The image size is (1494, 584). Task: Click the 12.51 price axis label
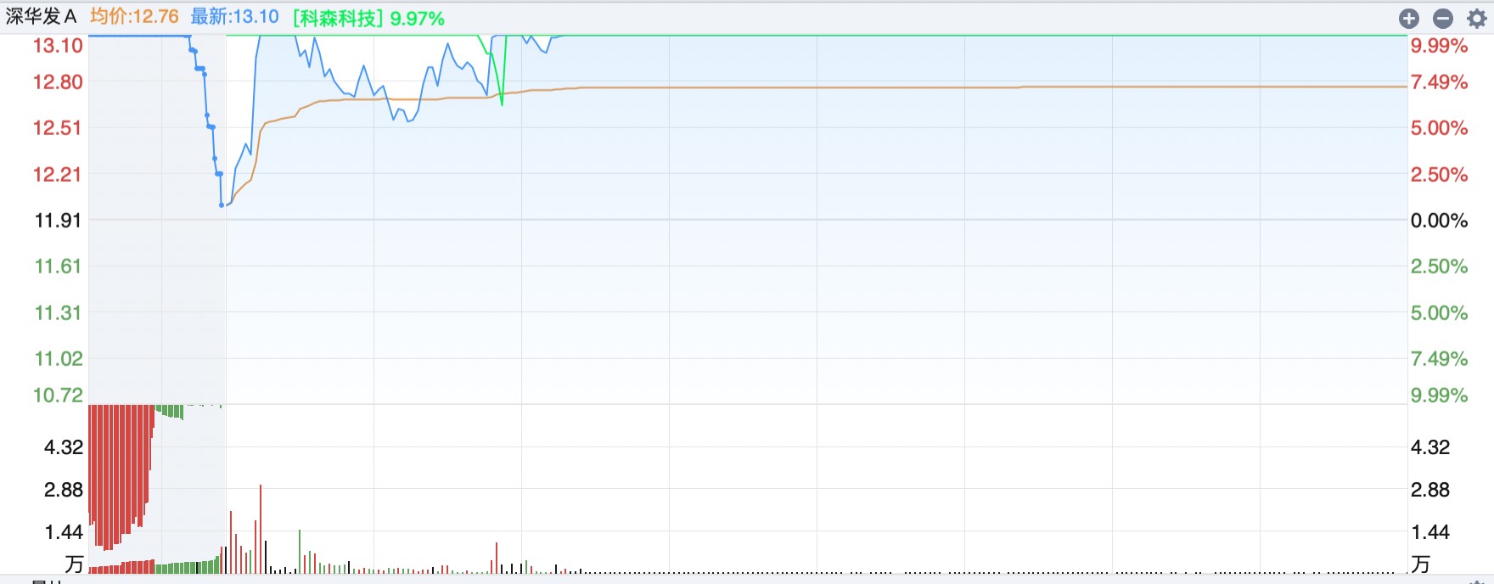58,128
